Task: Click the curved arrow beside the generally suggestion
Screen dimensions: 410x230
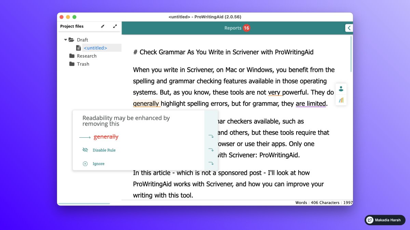Action: pyautogui.click(x=211, y=136)
